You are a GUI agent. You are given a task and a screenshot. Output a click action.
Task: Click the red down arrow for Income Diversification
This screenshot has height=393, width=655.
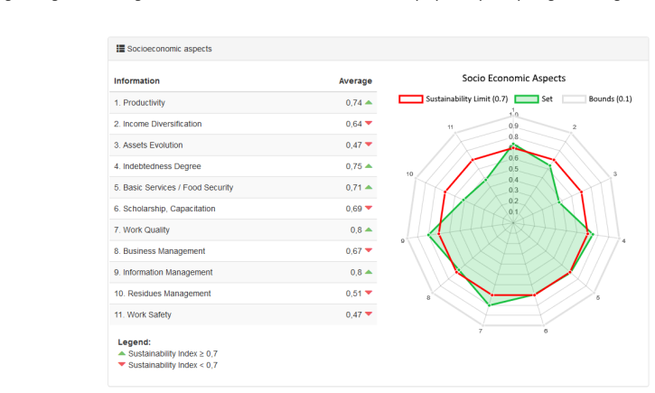click(x=369, y=123)
